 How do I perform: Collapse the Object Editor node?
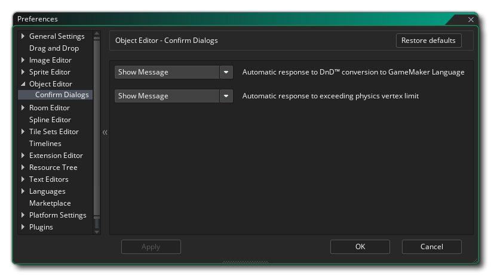point(23,84)
